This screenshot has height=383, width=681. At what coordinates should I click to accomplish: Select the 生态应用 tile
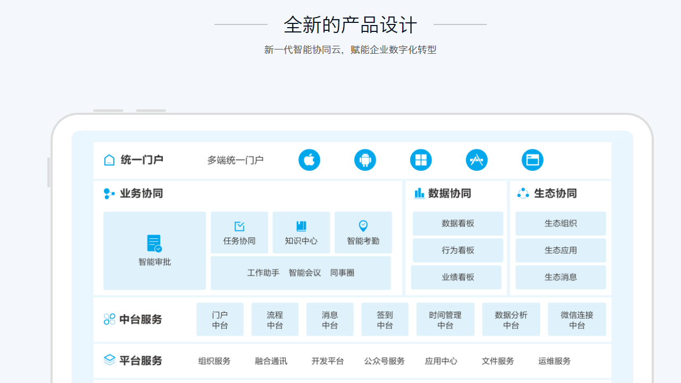(x=561, y=250)
